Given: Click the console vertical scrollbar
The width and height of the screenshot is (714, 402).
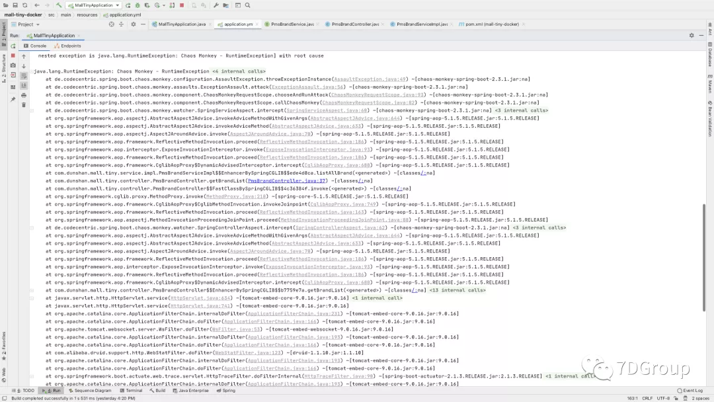Looking at the screenshot, I should [704, 257].
